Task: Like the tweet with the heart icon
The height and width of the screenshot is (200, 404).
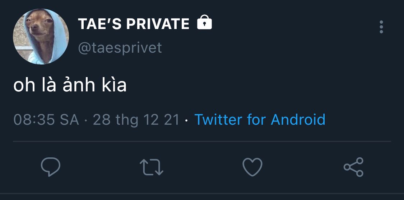Action: (x=252, y=167)
